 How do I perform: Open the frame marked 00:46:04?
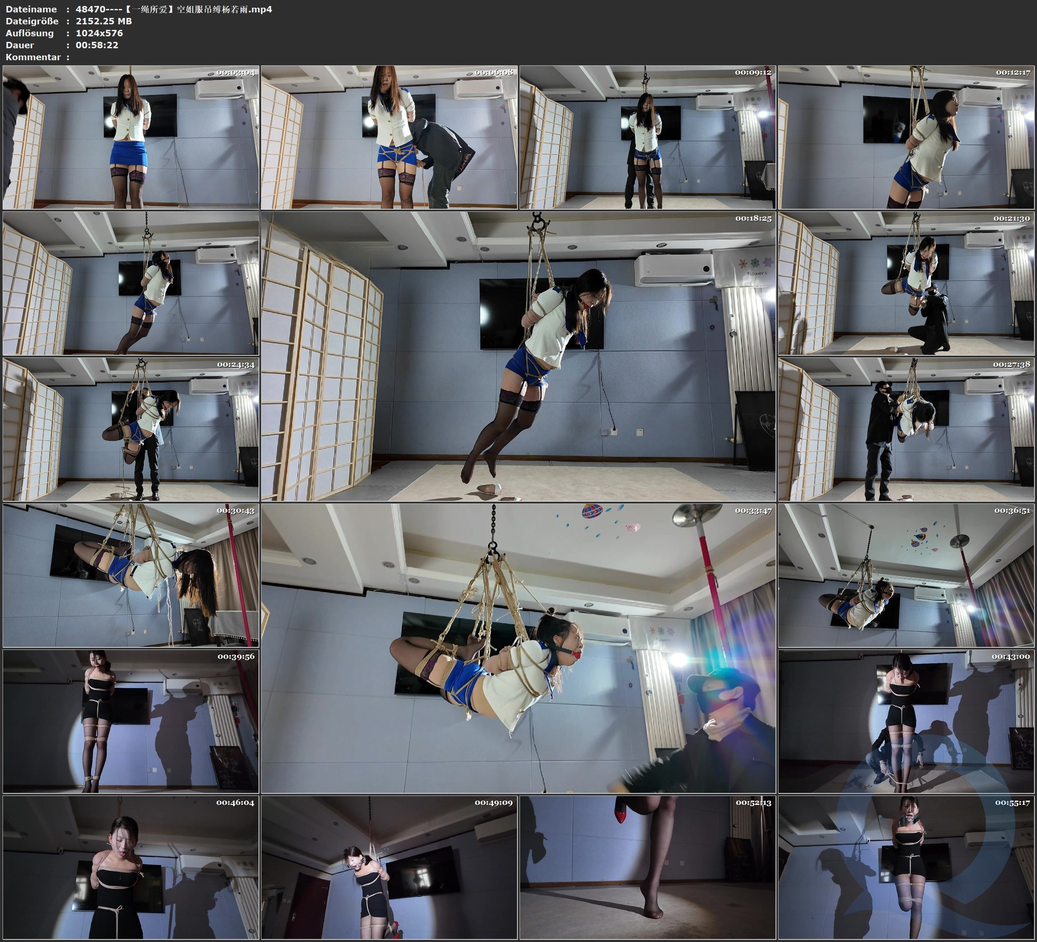click(x=131, y=867)
